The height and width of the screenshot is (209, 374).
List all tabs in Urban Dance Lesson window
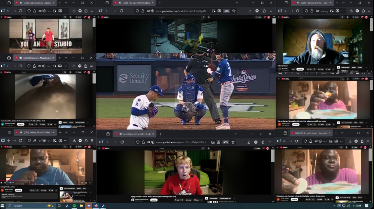pyautogui.click(x=66, y=3)
